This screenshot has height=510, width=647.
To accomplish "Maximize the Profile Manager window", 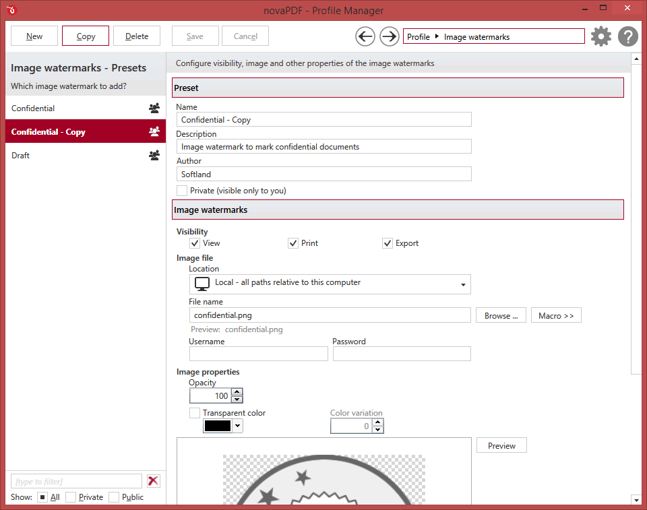I will [603, 8].
